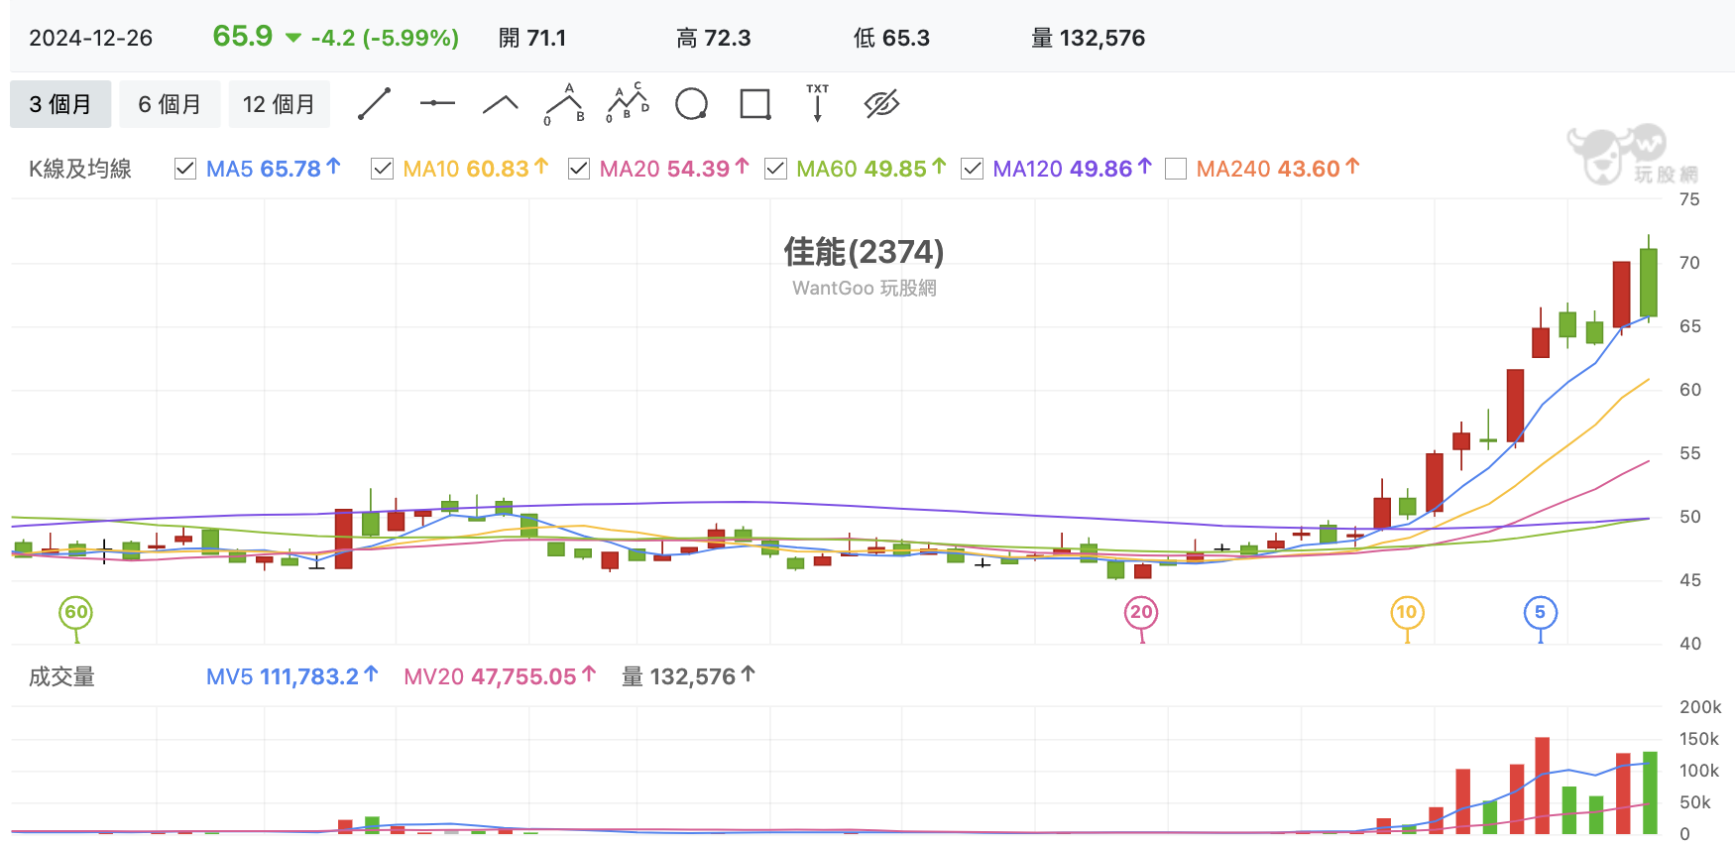Click the pink 20 MA marker
This screenshot has height=849, width=1735.
1141,612
